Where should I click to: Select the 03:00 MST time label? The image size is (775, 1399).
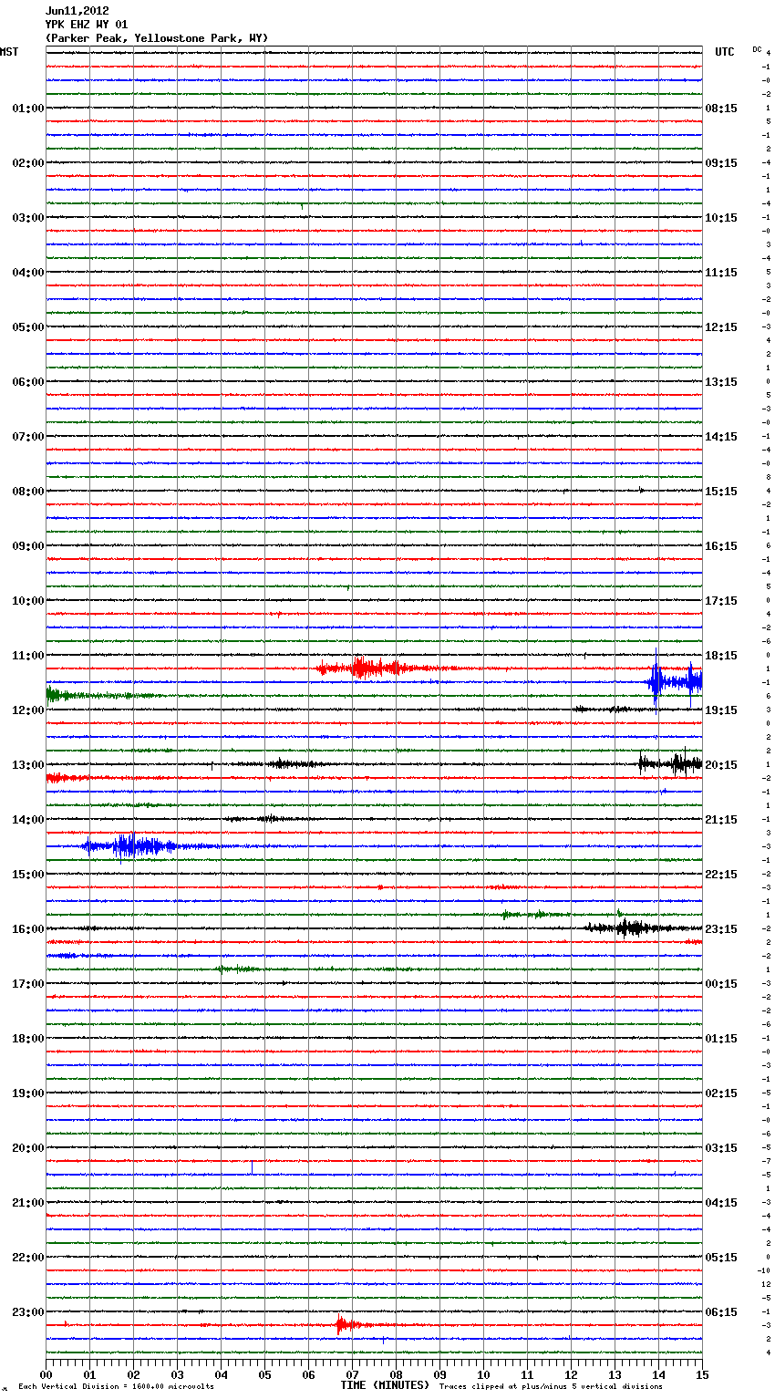click(27, 218)
